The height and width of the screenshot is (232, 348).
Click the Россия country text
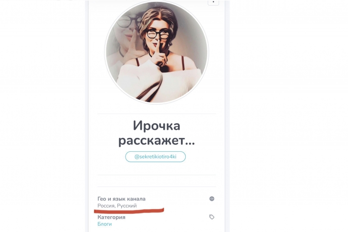click(x=106, y=206)
